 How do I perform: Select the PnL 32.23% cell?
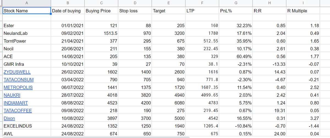click(236, 26)
